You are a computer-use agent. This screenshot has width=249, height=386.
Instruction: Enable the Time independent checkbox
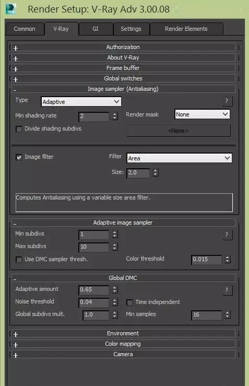click(129, 302)
